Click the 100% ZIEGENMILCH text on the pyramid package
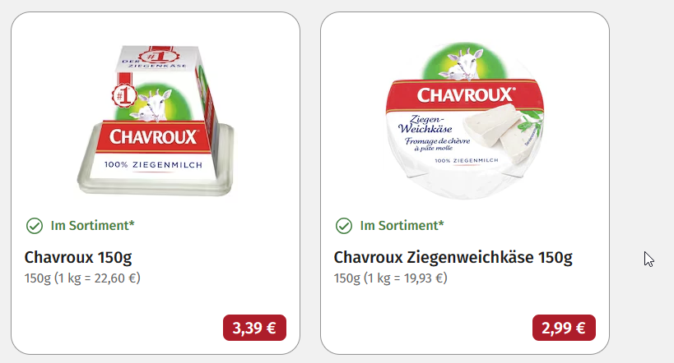This screenshot has width=674, height=363. (x=153, y=165)
